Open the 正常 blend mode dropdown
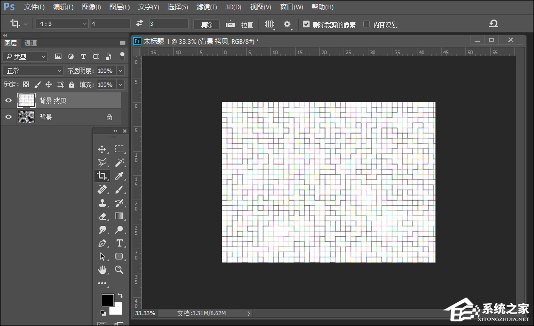534x326 pixels. [33, 71]
